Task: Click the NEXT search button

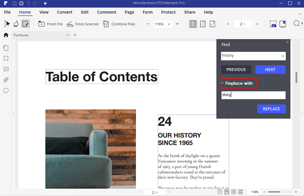Action: [x=270, y=70]
